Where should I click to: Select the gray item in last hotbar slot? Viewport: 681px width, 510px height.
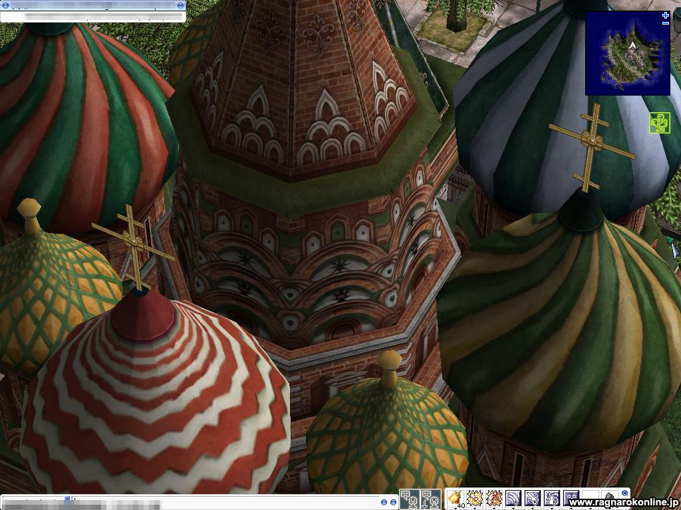coord(609,498)
